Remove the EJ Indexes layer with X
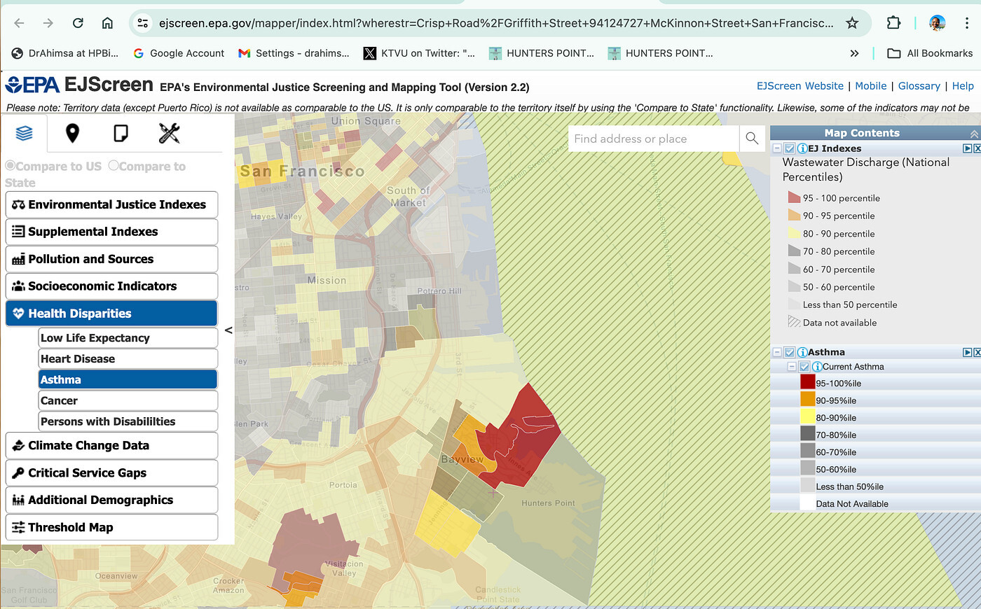Viewport: 981px width, 609px height. coord(977,148)
